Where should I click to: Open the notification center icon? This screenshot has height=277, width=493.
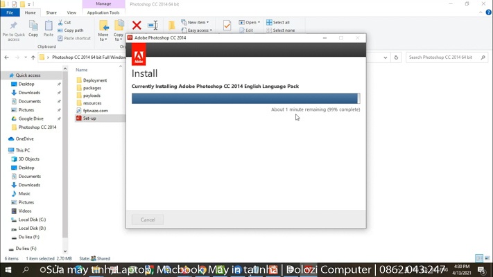482,270
